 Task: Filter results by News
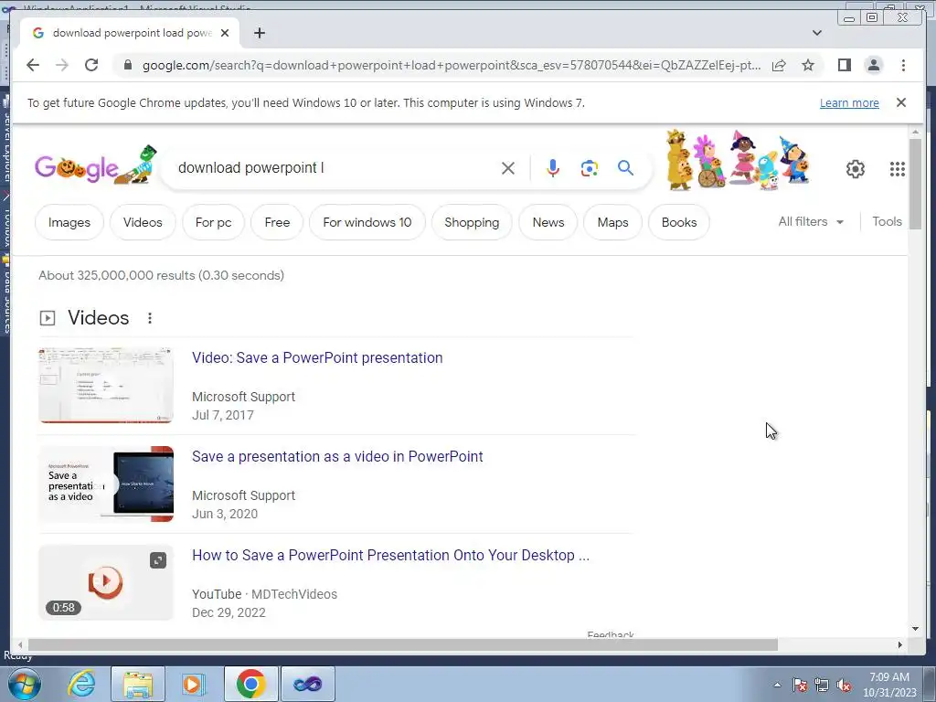pyautogui.click(x=548, y=222)
